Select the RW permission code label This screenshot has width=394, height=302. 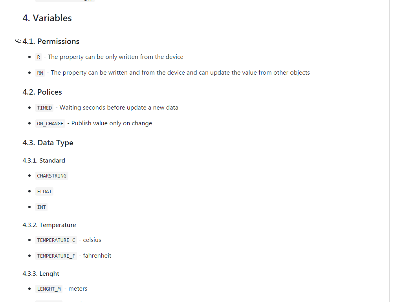coord(40,73)
